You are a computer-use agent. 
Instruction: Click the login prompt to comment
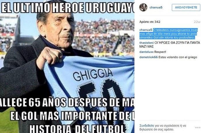coord(163,127)
